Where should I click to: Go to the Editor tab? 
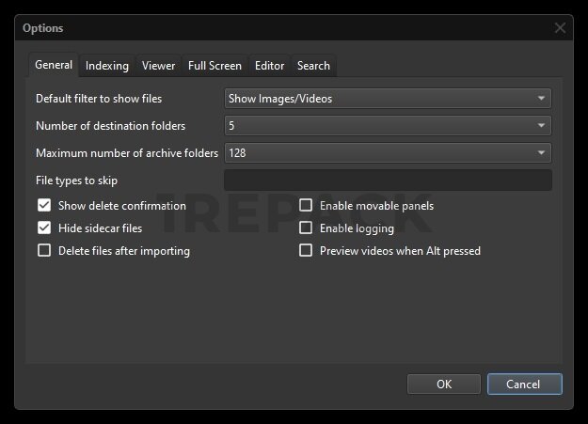click(269, 66)
